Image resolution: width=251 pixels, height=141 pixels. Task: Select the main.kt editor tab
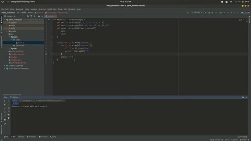click(x=51, y=16)
